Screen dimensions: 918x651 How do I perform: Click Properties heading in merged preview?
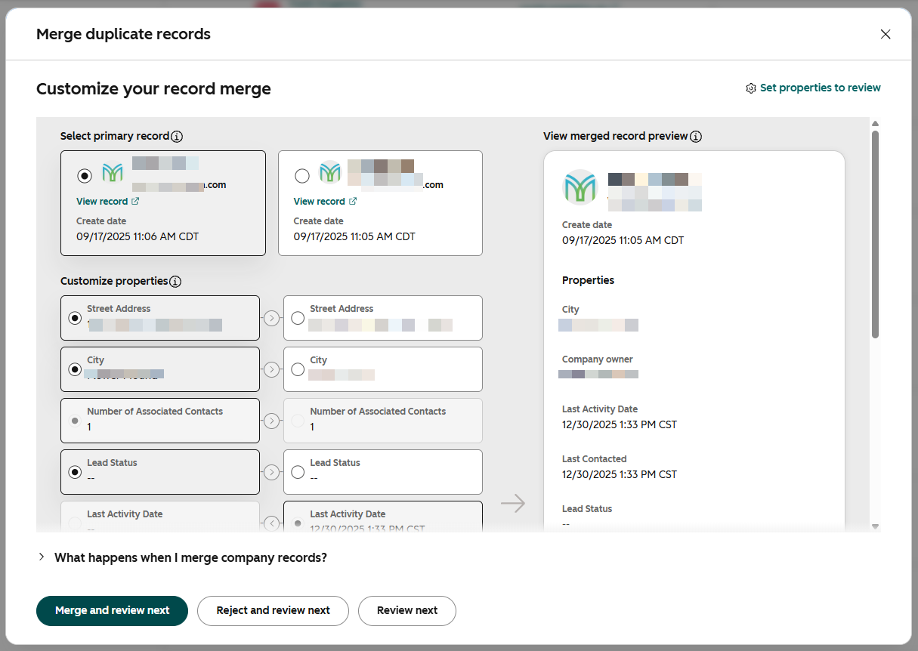(x=588, y=280)
